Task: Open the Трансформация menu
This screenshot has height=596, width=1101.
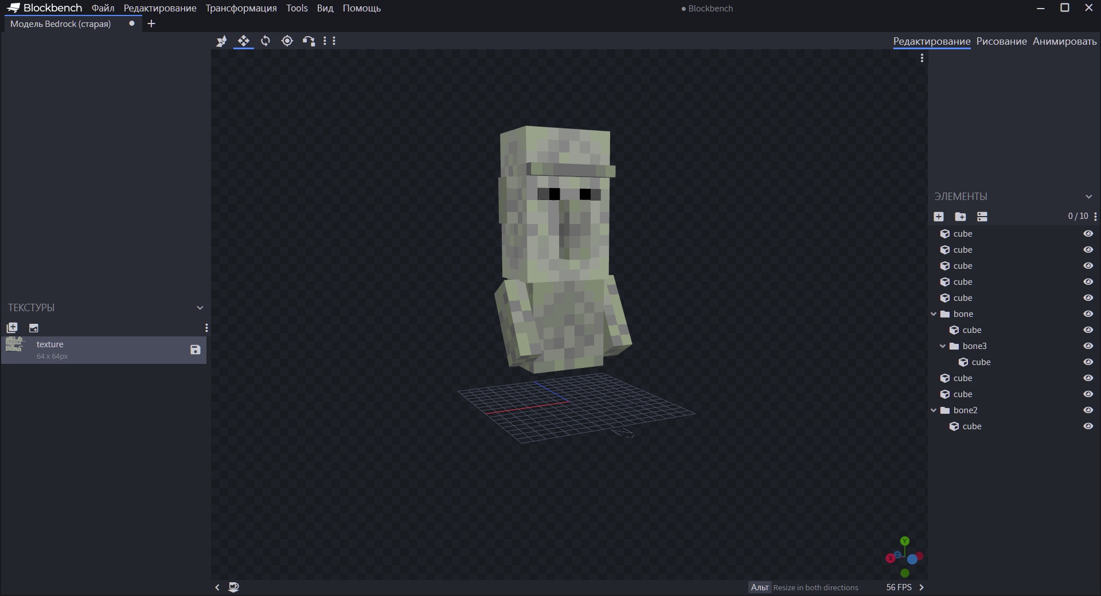Action: point(241,8)
